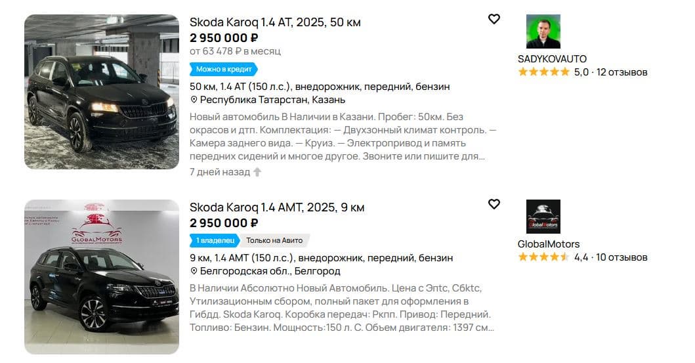The width and height of the screenshot is (695, 363).
Task: Click the GlobalMotors star rating
Action: [x=543, y=257]
